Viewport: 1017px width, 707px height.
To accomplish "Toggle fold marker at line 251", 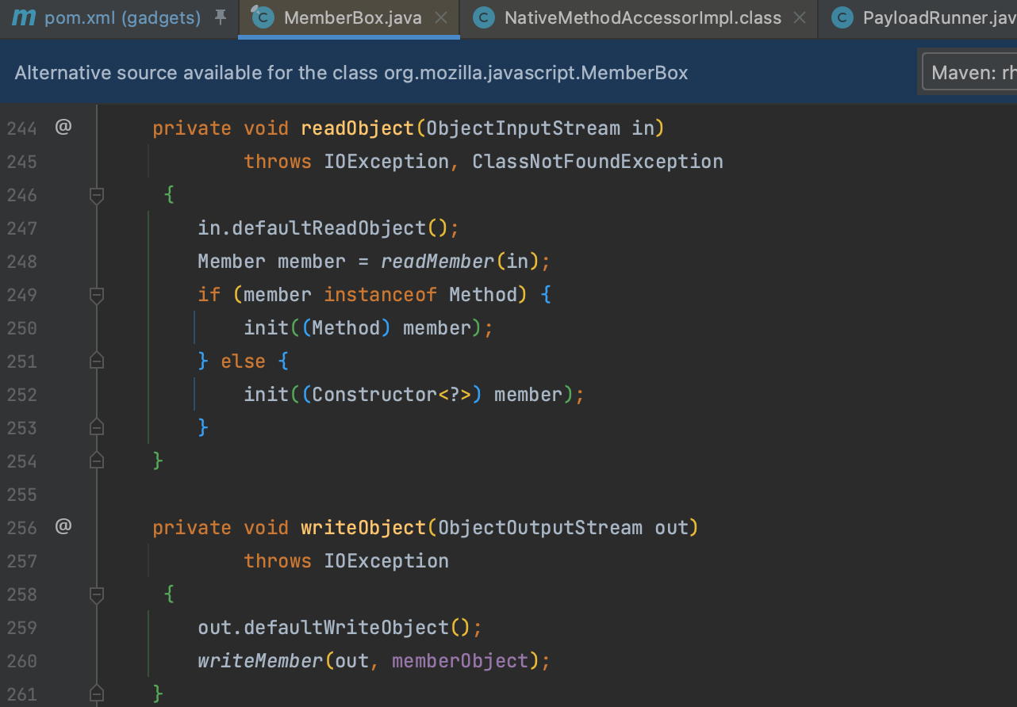I will (97, 361).
